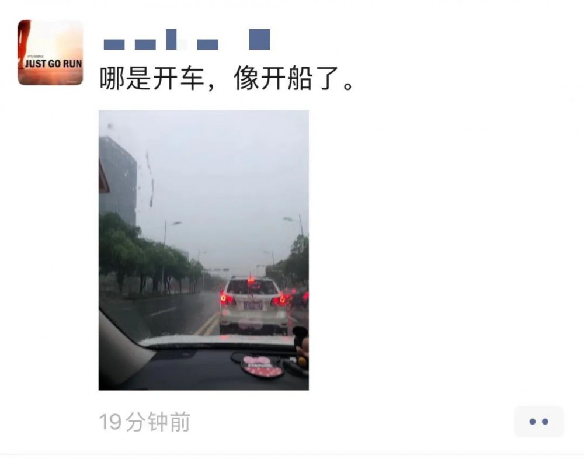
Task: Open the two-dot comment and like menu
Action: [x=538, y=422]
